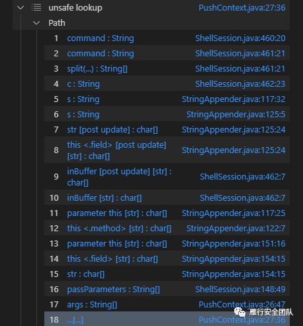Select step 16 passParameters : String[]
Screen dimensions: 303x326
click(113, 290)
